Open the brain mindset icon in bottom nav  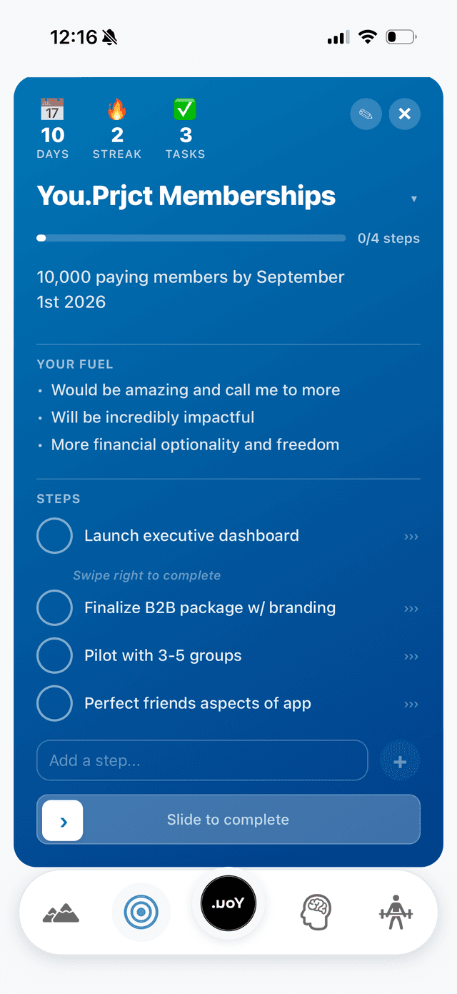click(316, 911)
